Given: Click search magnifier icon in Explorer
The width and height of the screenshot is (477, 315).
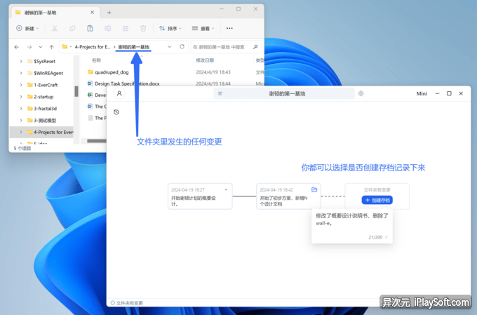Looking at the screenshot, I should pyautogui.click(x=255, y=46).
